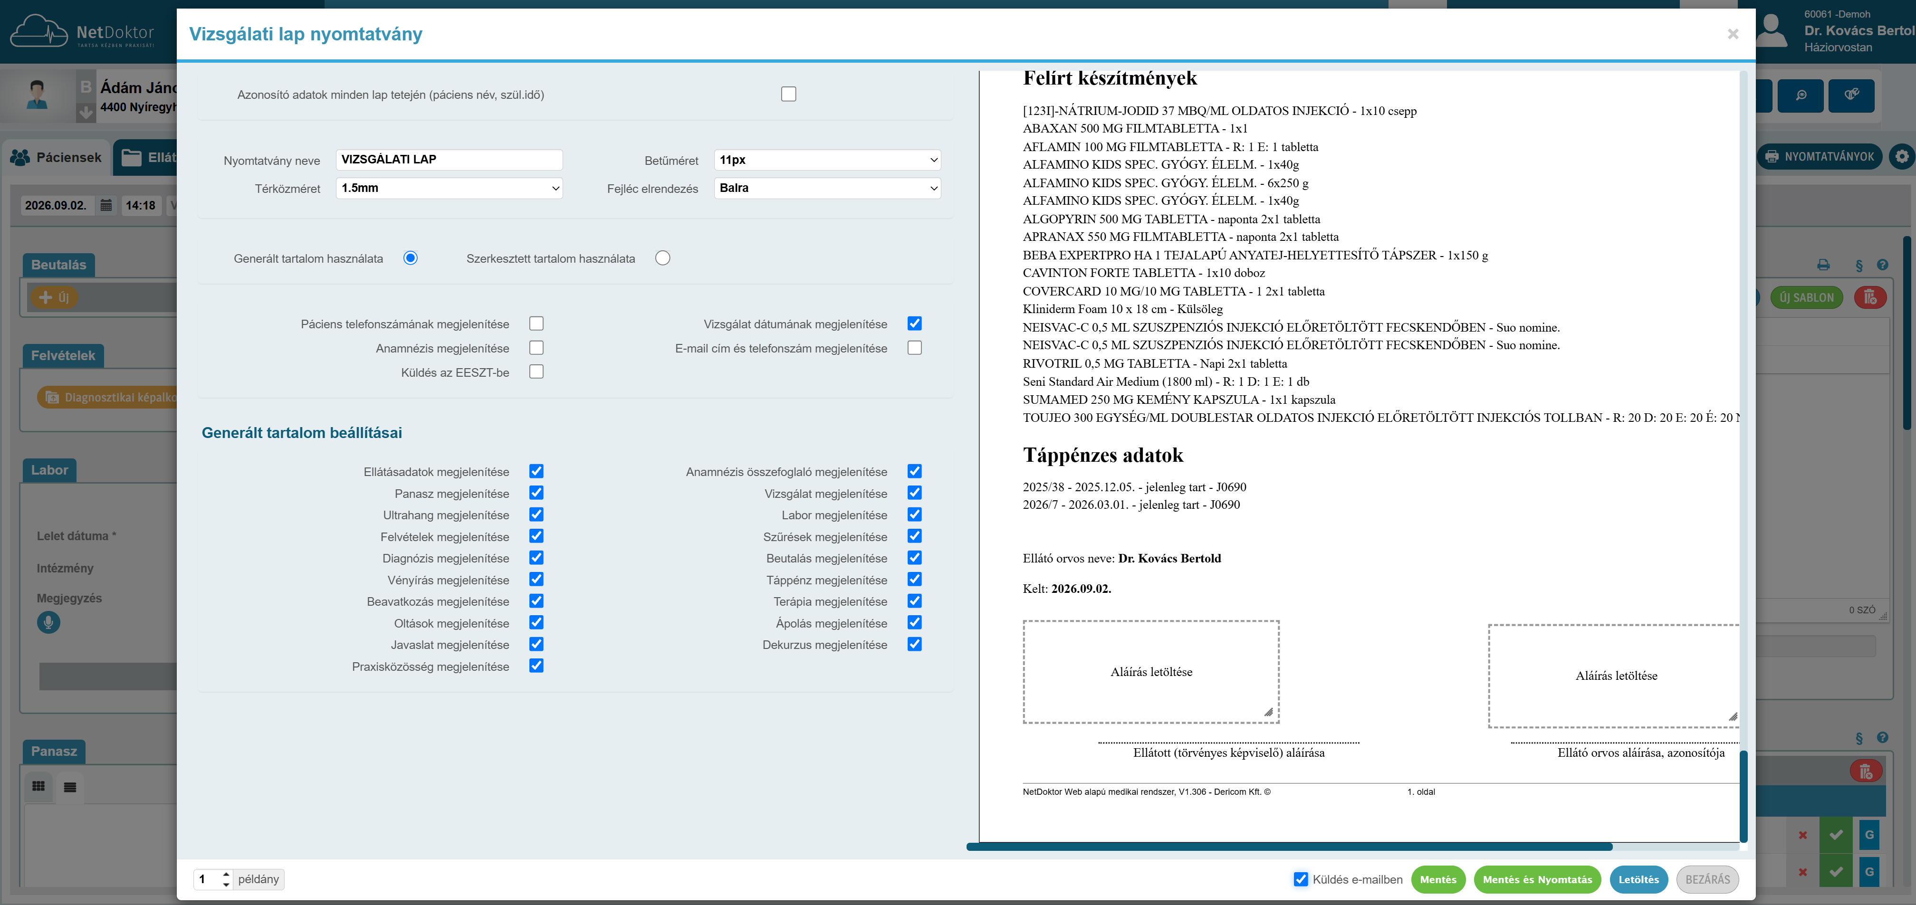
Task: Enable Anamnézis megjelenítése checkbox
Action: (536, 347)
